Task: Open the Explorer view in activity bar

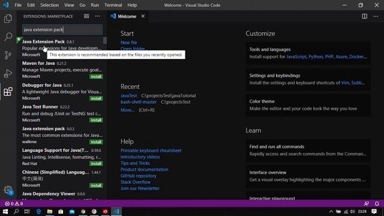Action: [8, 19]
